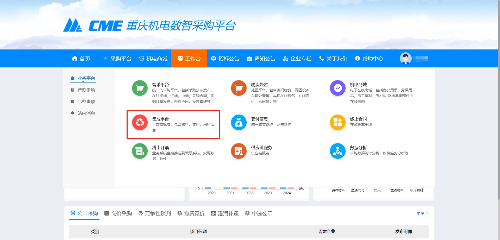Open 站内消息 in the left sidebar

(x=86, y=113)
